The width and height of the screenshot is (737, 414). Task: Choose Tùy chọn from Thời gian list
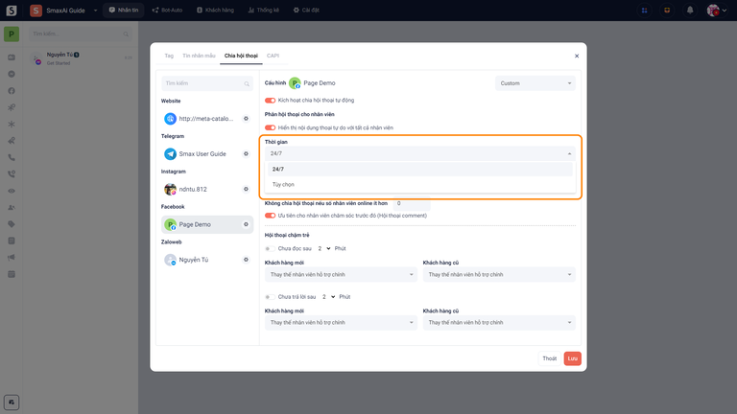click(x=283, y=184)
